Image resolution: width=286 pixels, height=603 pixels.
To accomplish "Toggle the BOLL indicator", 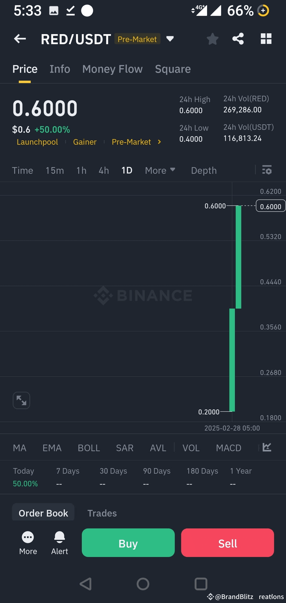I will (x=89, y=448).
